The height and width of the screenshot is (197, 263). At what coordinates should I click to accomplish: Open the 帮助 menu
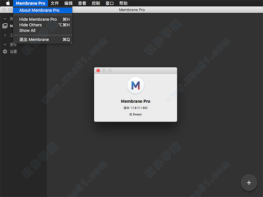click(123, 3)
